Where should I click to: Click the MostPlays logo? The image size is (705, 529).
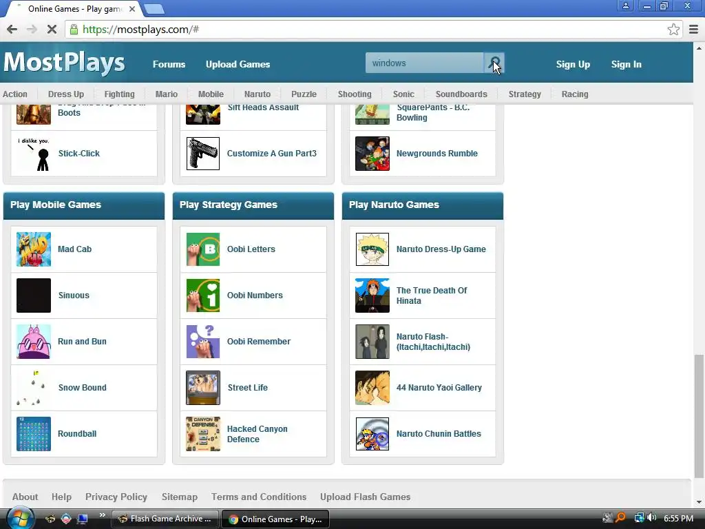click(x=64, y=63)
